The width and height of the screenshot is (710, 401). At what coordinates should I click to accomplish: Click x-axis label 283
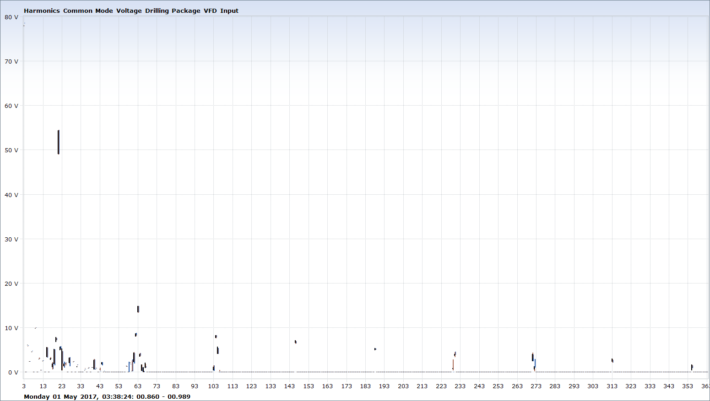pos(555,386)
